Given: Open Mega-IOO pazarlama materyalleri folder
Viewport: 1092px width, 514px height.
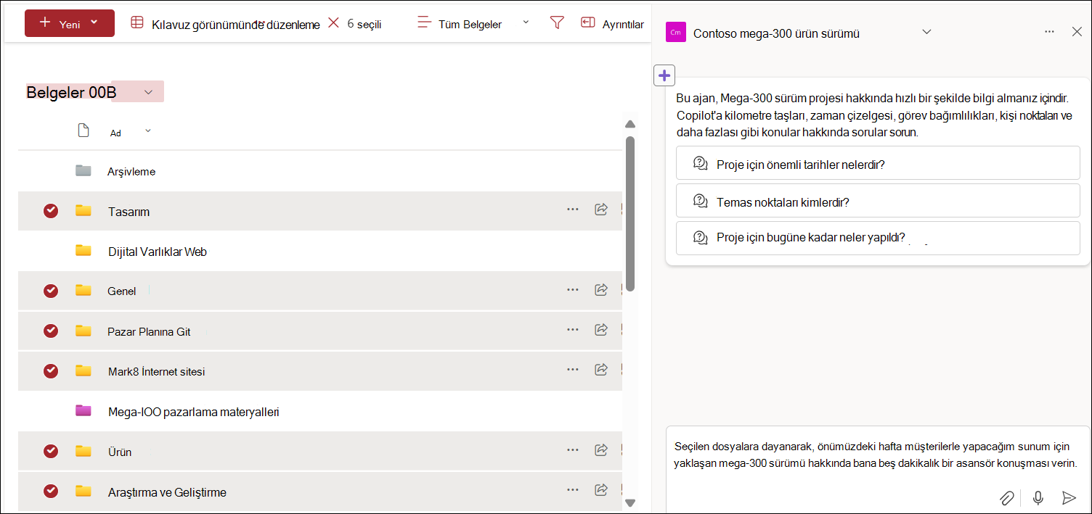Looking at the screenshot, I should coord(194,413).
